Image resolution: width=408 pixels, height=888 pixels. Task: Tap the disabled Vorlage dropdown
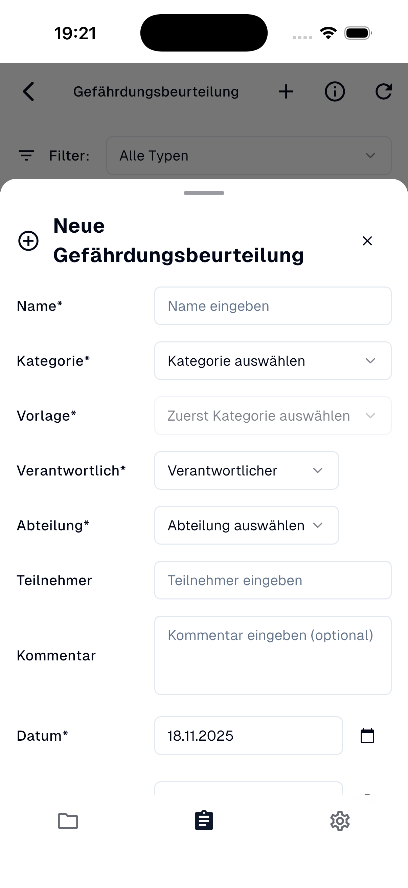coord(273,416)
